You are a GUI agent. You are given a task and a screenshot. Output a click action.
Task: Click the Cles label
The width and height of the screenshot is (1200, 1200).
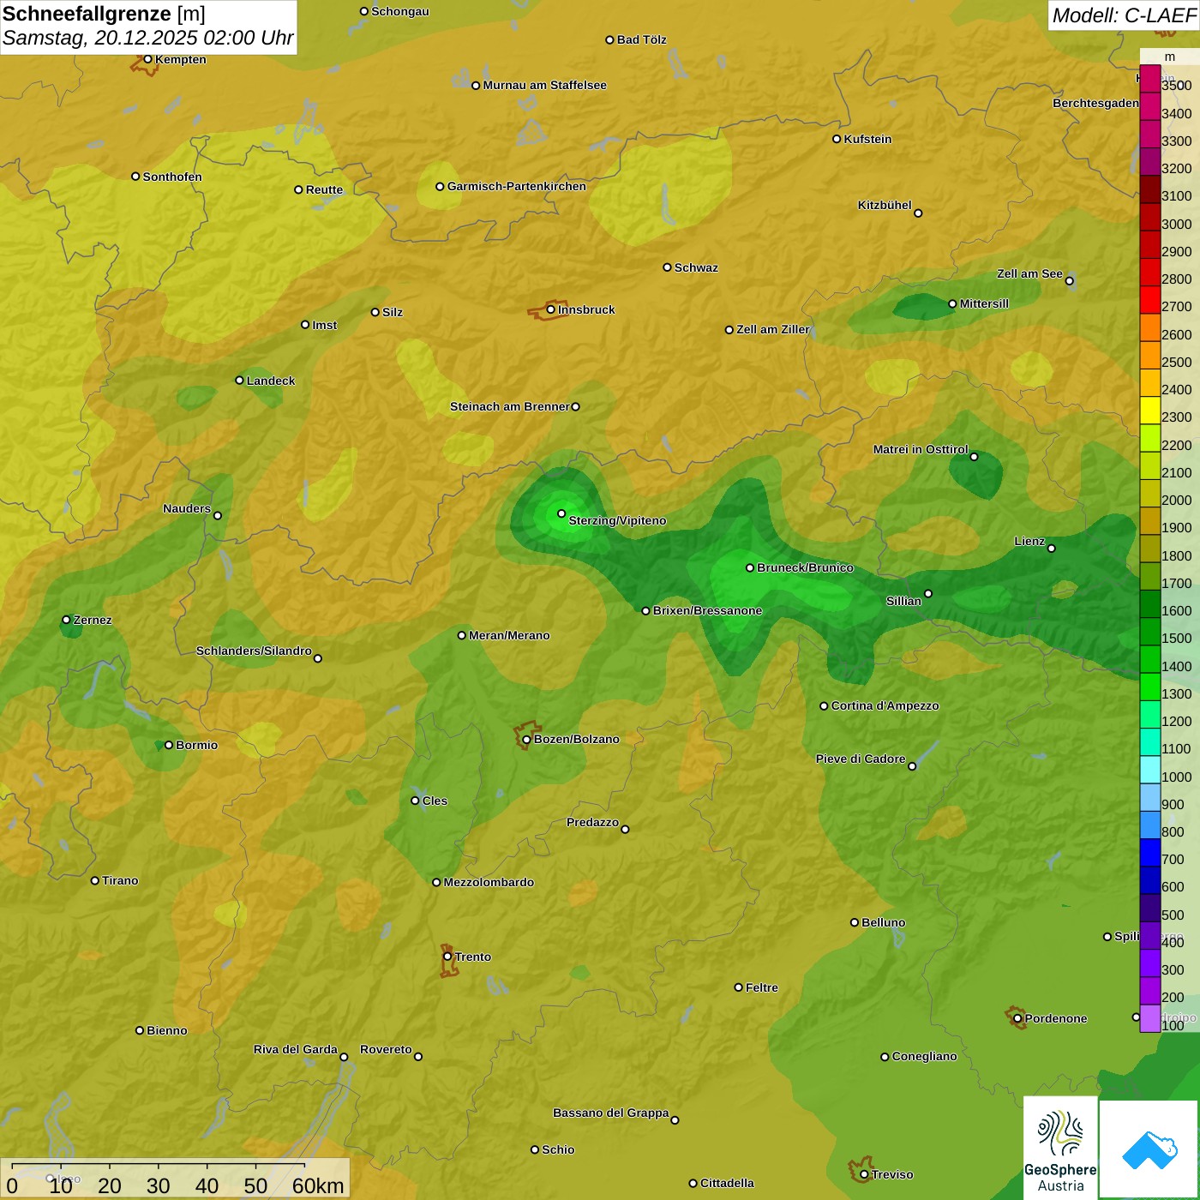[x=435, y=801]
